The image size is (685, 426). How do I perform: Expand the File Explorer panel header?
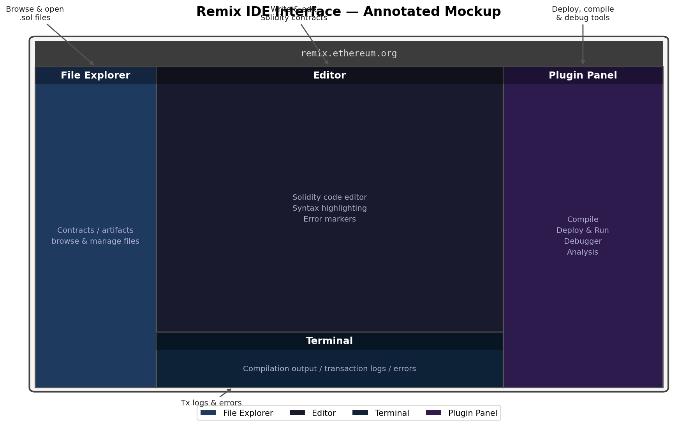pyautogui.click(x=95, y=75)
